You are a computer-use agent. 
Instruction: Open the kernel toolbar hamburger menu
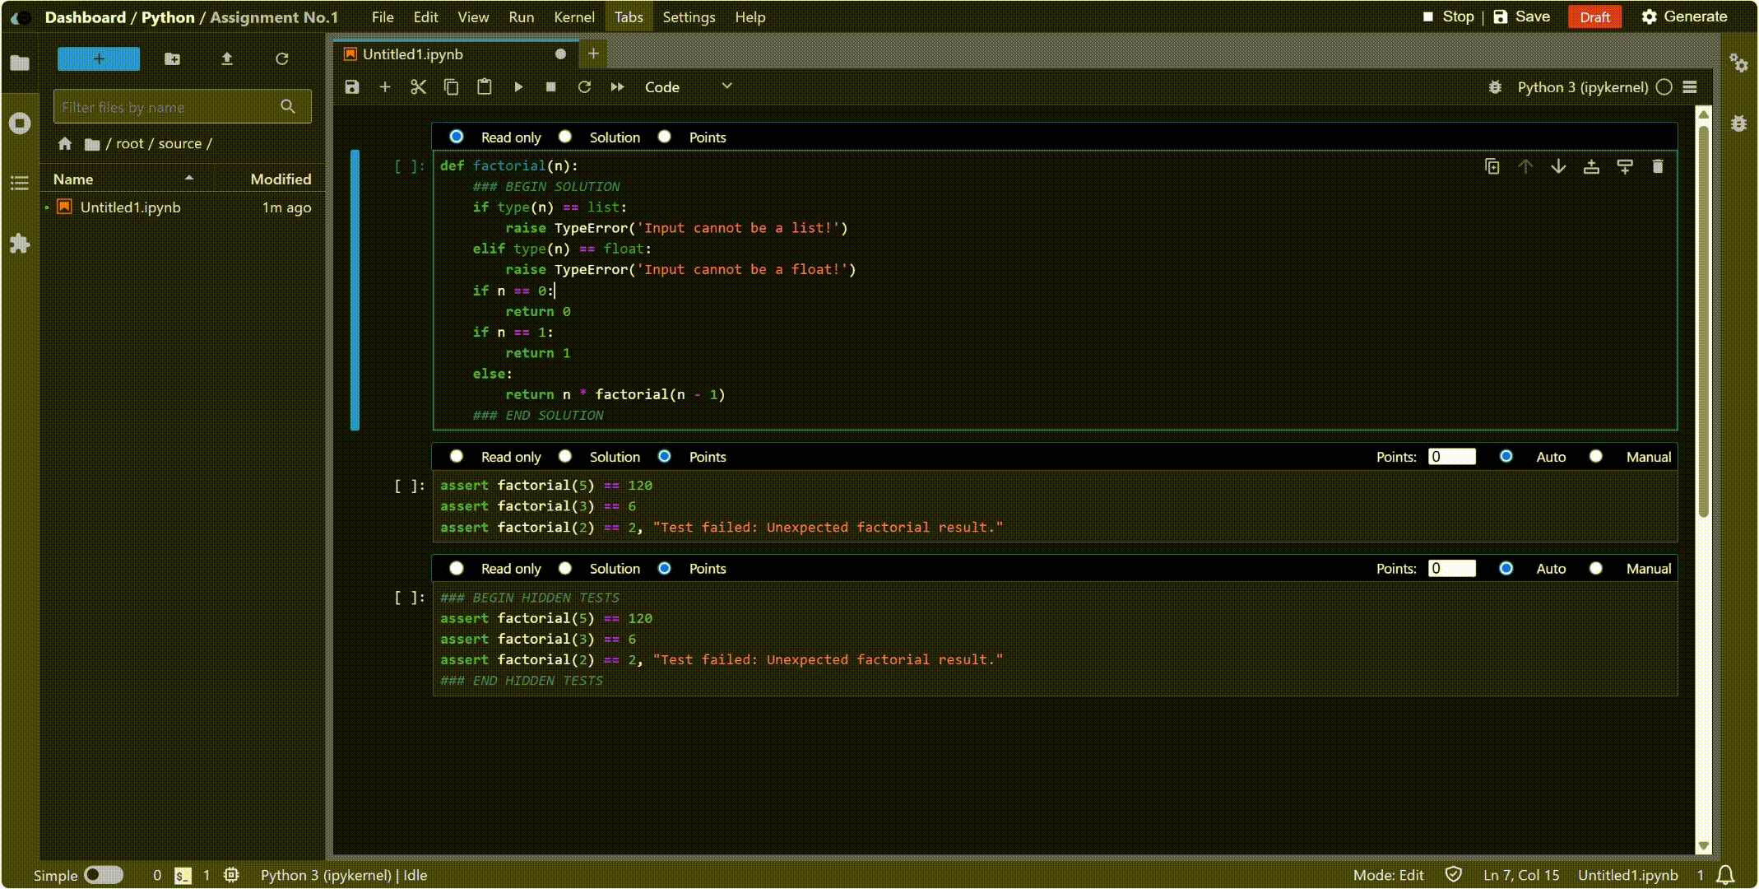pyautogui.click(x=1690, y=87)
